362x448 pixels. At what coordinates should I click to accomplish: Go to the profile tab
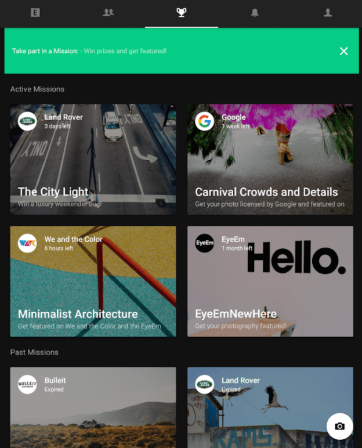[x=328, y=13]
